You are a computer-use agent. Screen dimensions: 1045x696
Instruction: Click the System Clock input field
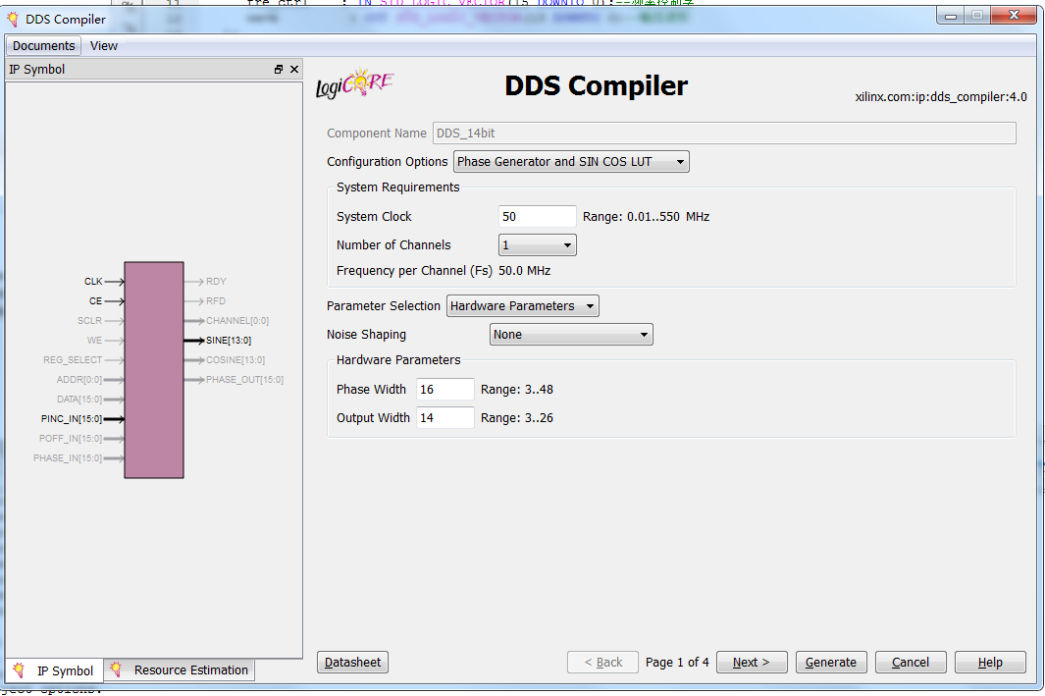tap(537, 217)
